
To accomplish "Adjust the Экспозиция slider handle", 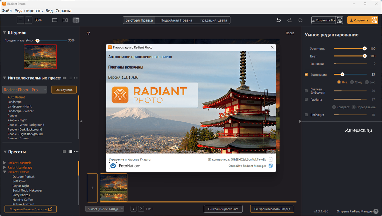I will tap(342, 74).
